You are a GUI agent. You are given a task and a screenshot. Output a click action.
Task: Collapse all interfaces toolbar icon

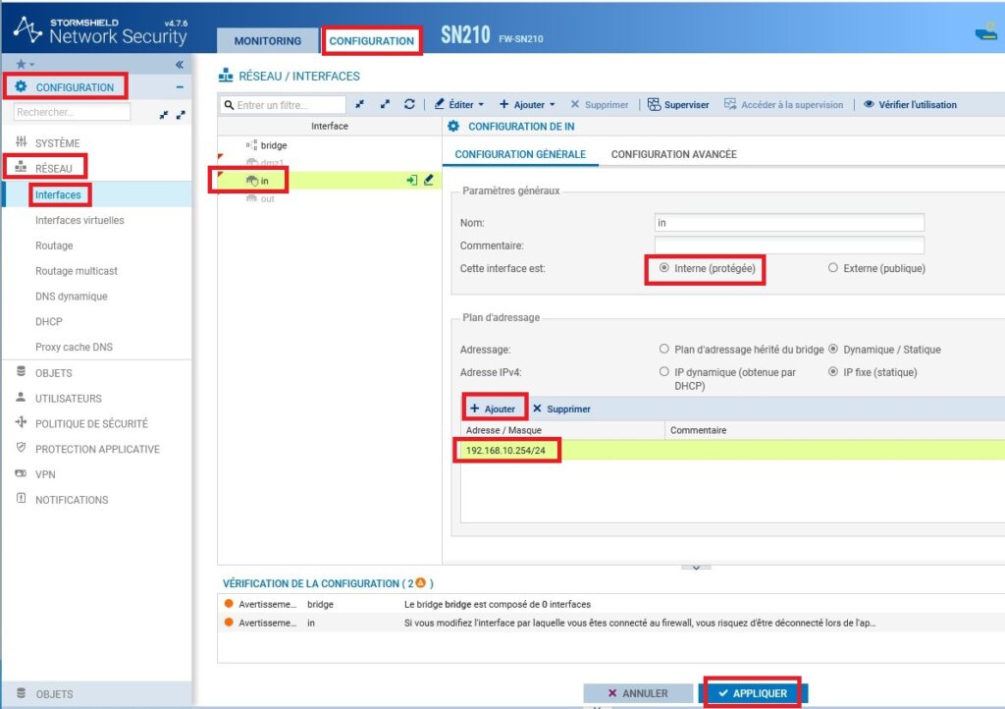click(x=359, y=104)
